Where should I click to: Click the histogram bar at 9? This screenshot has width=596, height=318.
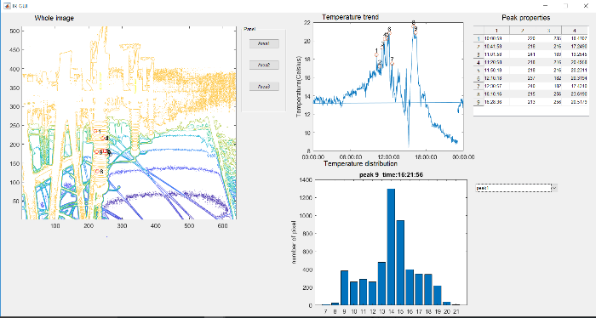point(344,287)
